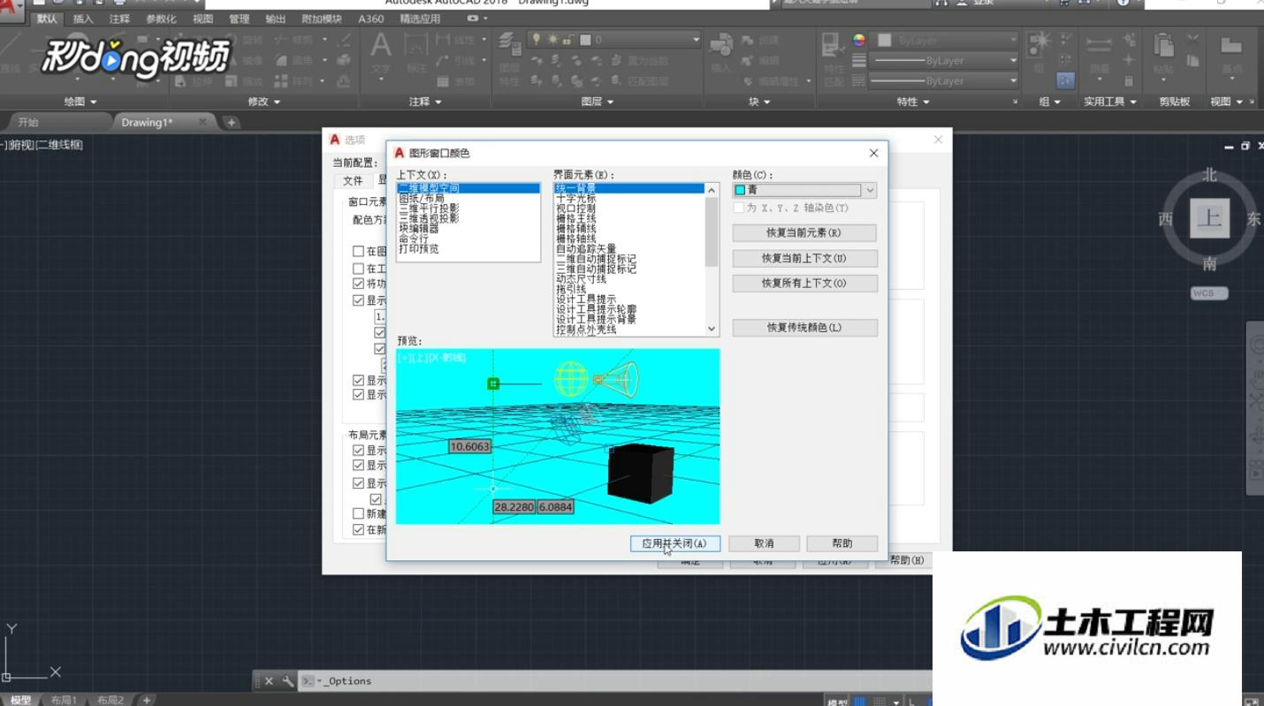Select 命令行 in the context list

pos(414,239)
